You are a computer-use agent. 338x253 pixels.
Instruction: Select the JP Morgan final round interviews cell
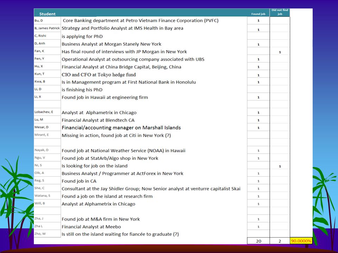coord(124,52)
